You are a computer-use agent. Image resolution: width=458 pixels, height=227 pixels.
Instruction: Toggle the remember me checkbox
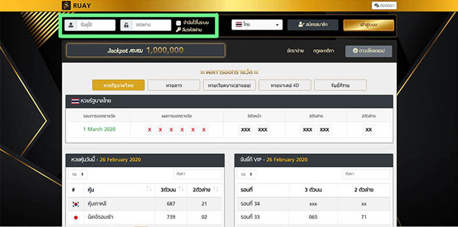coord(179,23)
